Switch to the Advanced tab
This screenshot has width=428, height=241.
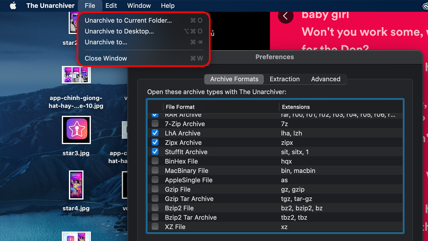coord(326,79)
